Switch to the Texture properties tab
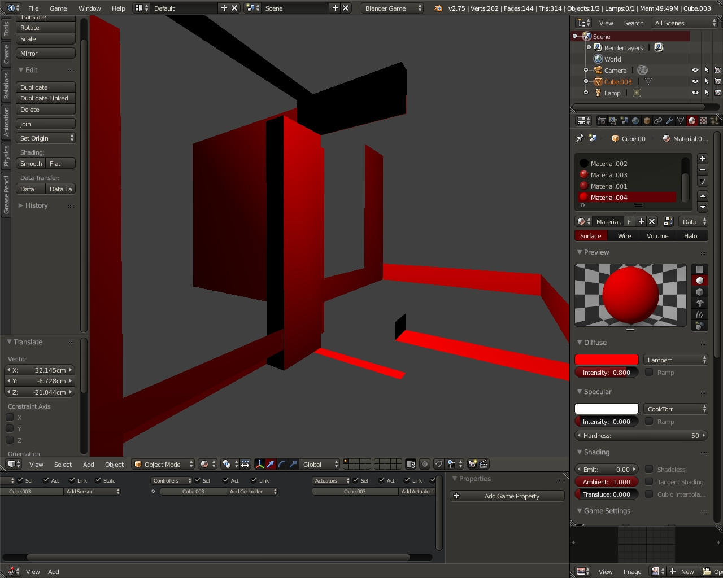The height and width of the screenshot is (578, 723). [x=703, y=120]
